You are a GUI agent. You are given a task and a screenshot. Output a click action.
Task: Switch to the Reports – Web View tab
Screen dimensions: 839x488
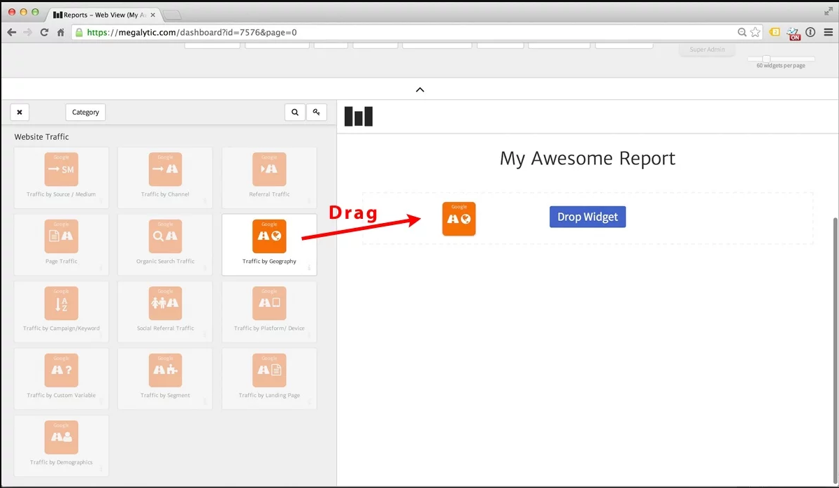tap(103, 14)
